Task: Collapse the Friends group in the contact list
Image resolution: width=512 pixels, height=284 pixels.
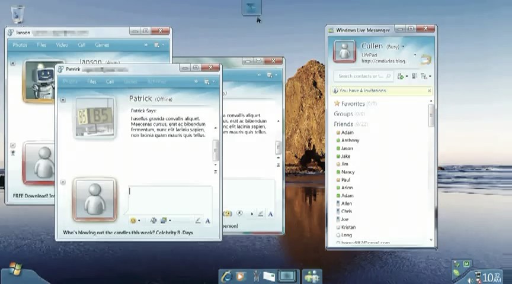Action: [x=343, y=124]
